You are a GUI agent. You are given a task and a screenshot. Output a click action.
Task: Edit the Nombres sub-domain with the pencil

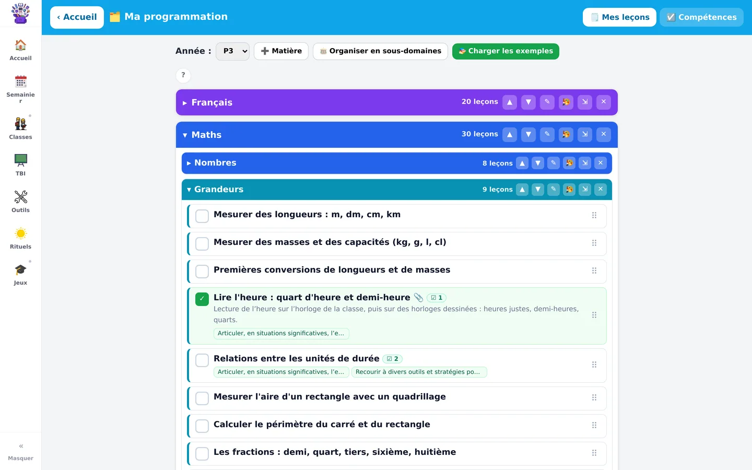554,163
